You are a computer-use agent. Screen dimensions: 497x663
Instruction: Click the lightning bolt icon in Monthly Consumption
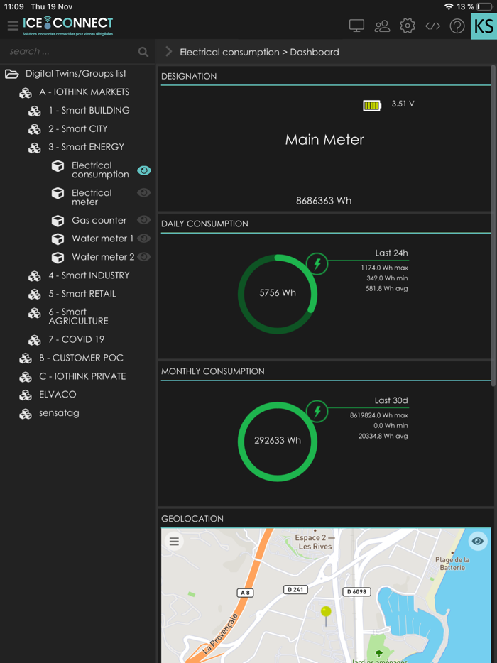(x=317, y=412)
